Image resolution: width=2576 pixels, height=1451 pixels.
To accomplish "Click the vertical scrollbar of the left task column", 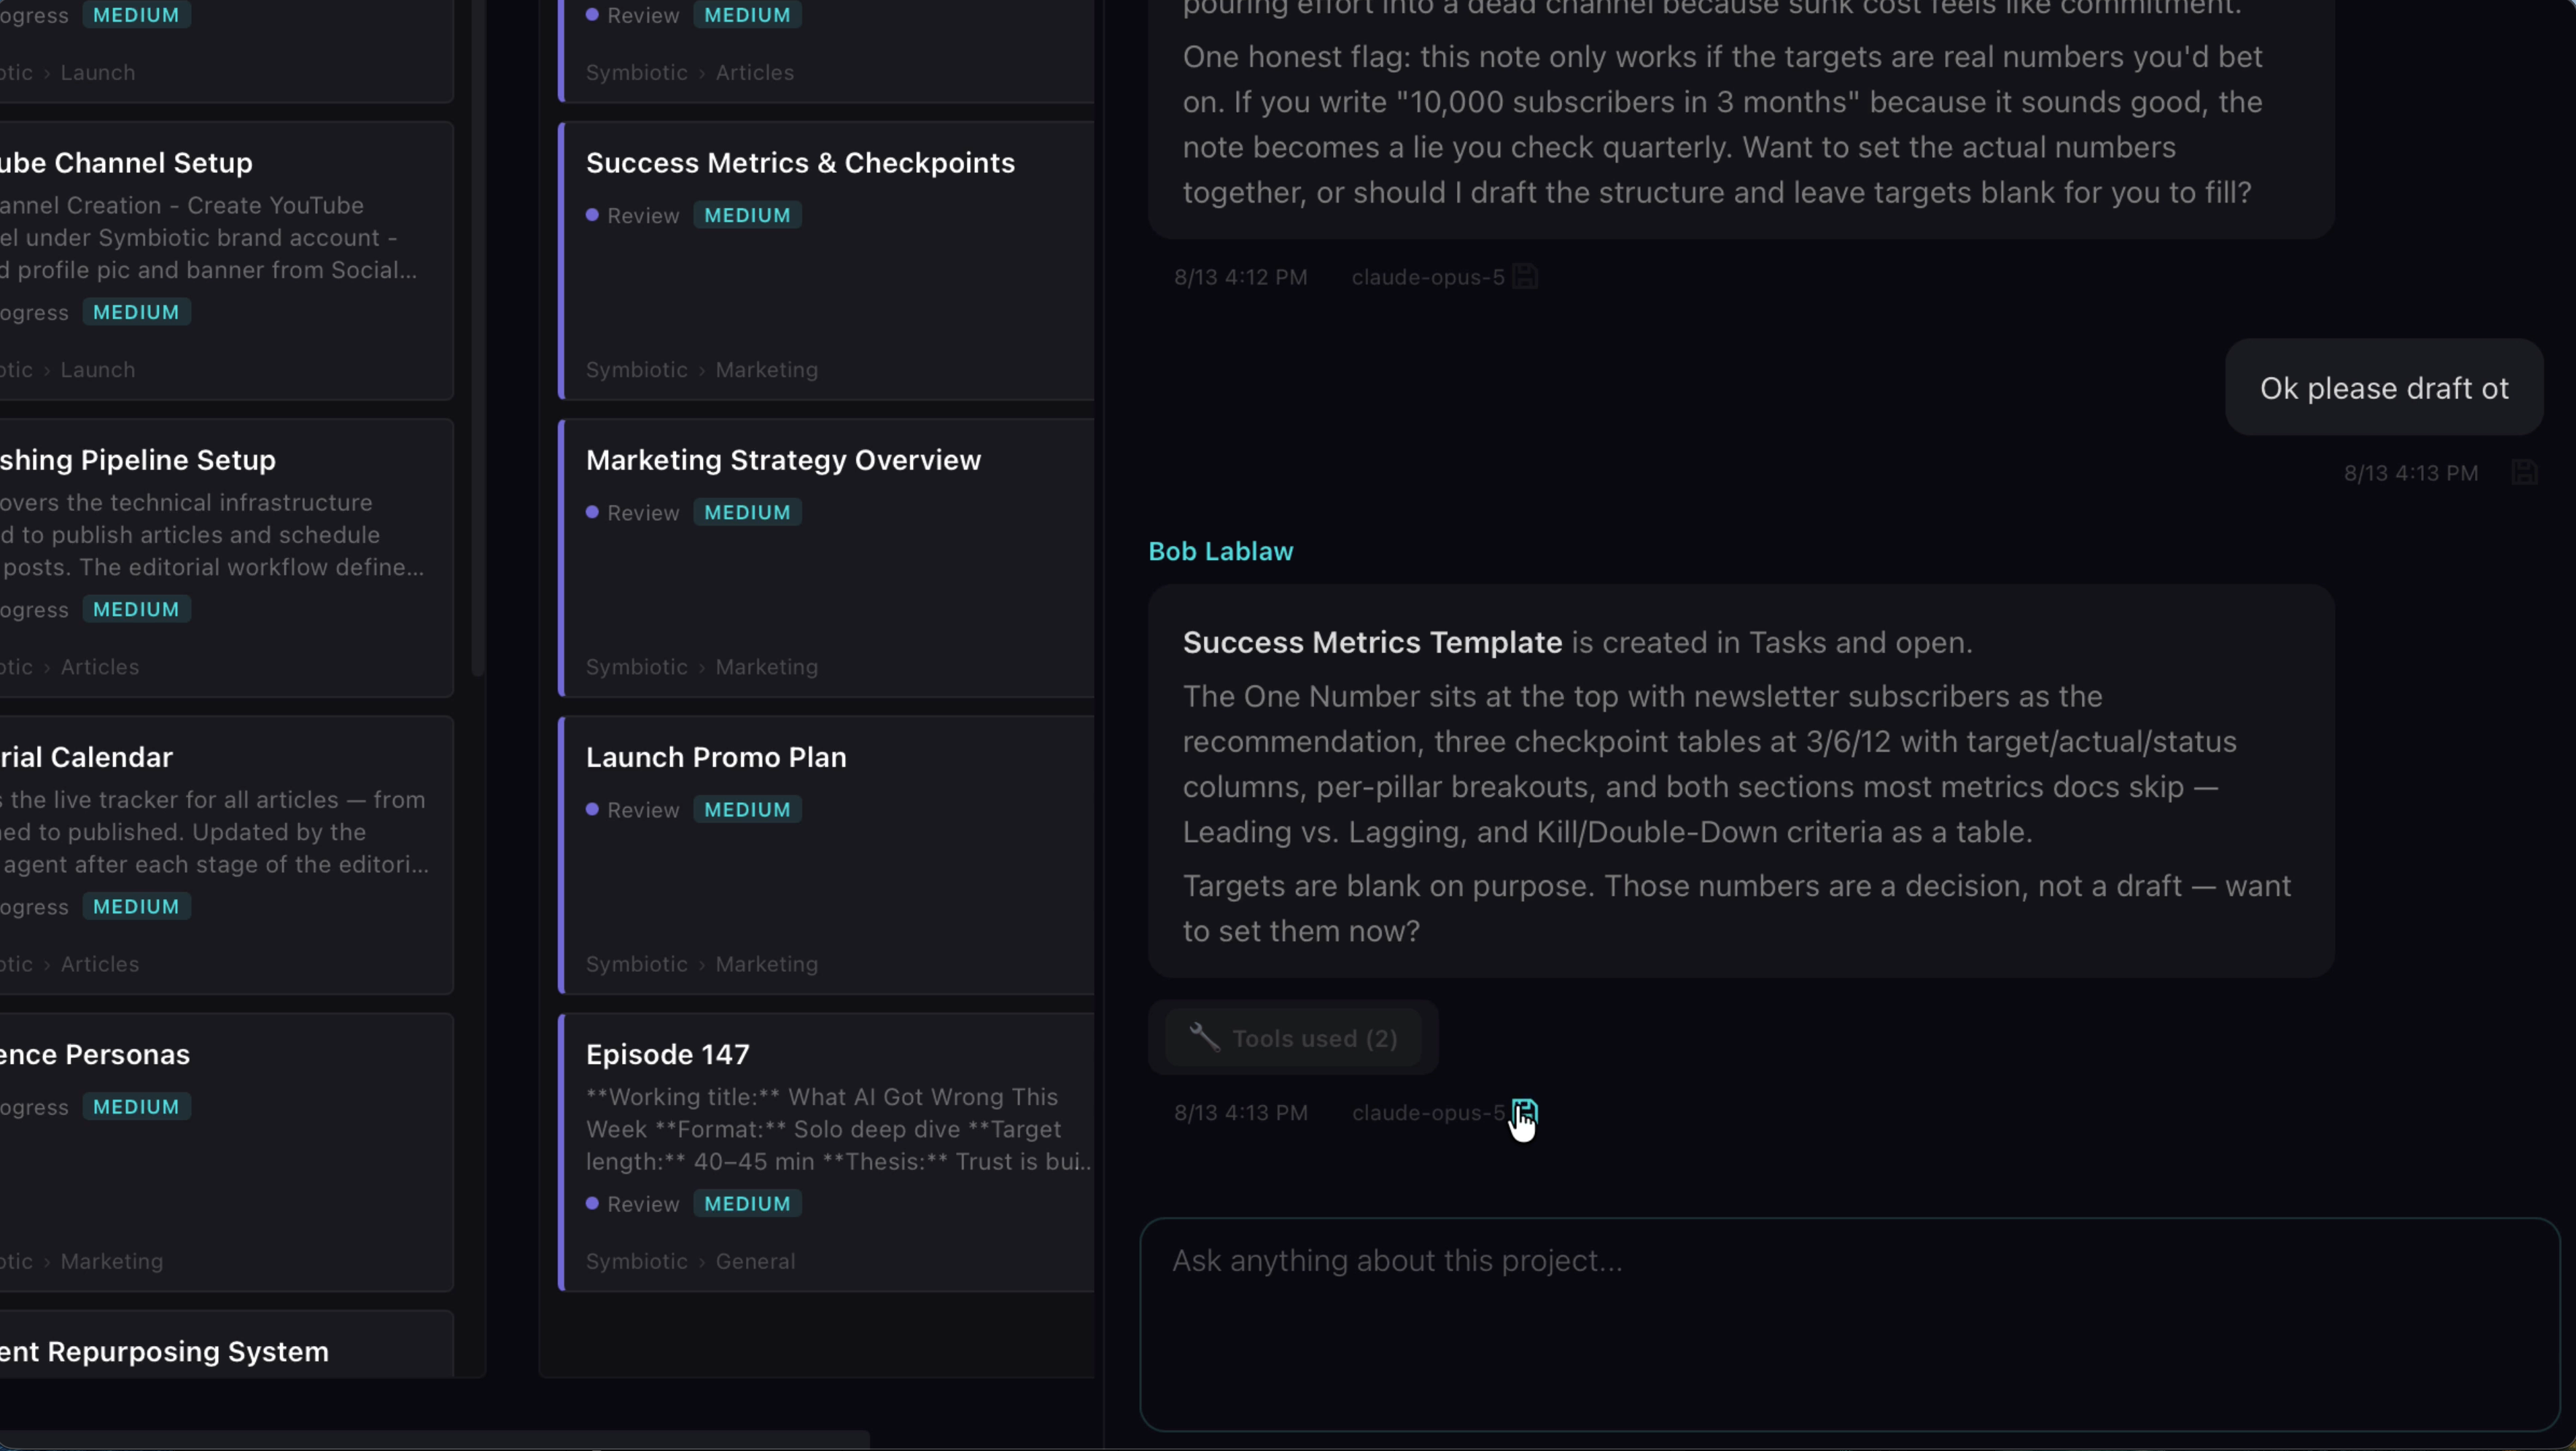I will (x=478, y=338).
